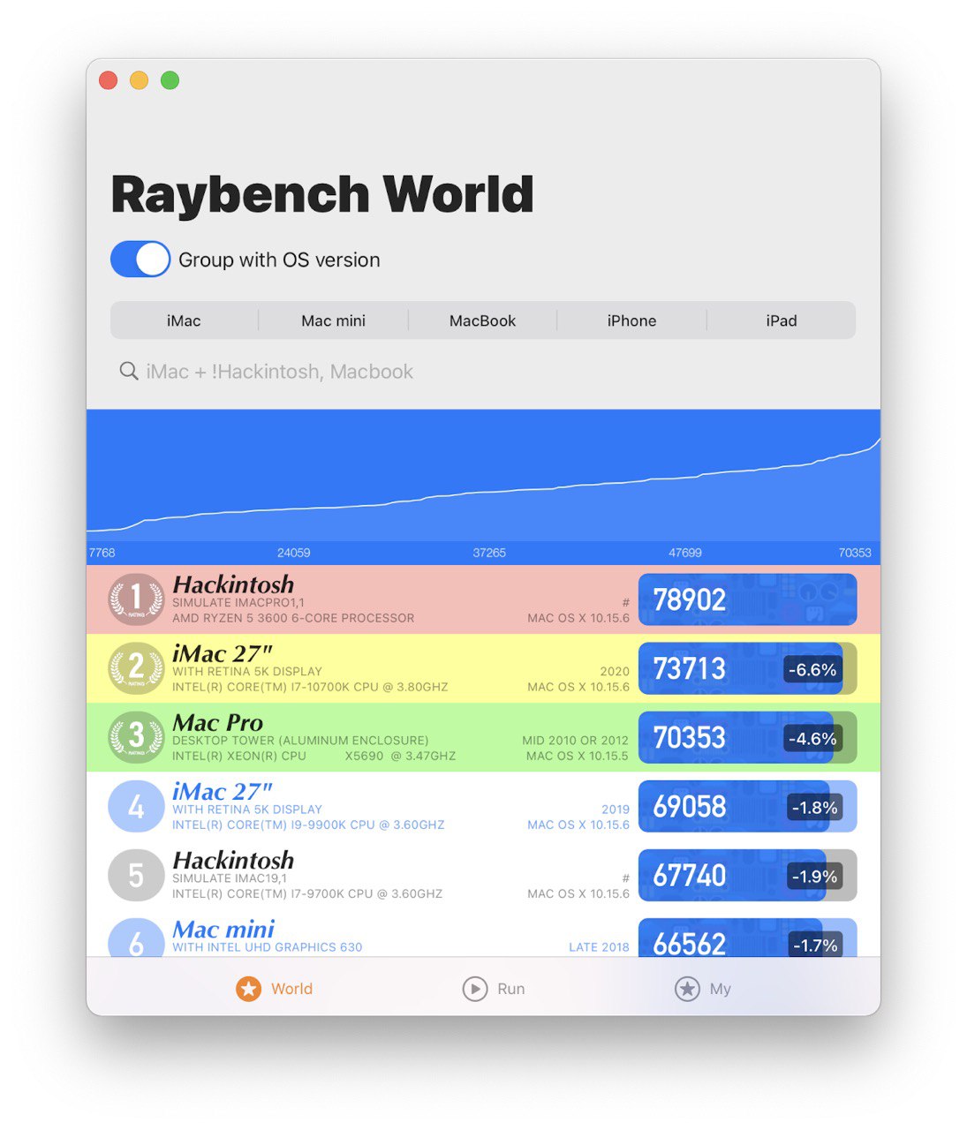Screen dimensions: 967x1130
Task: Click the 24059 chart axis value
Action: tap(294, 553)
